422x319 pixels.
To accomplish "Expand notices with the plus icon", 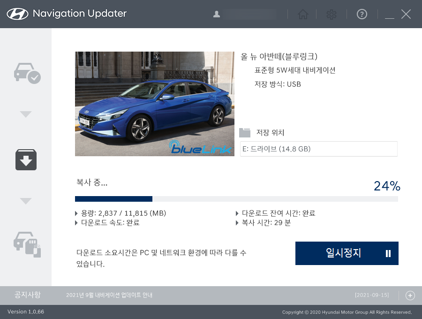I will click(410, 296).
